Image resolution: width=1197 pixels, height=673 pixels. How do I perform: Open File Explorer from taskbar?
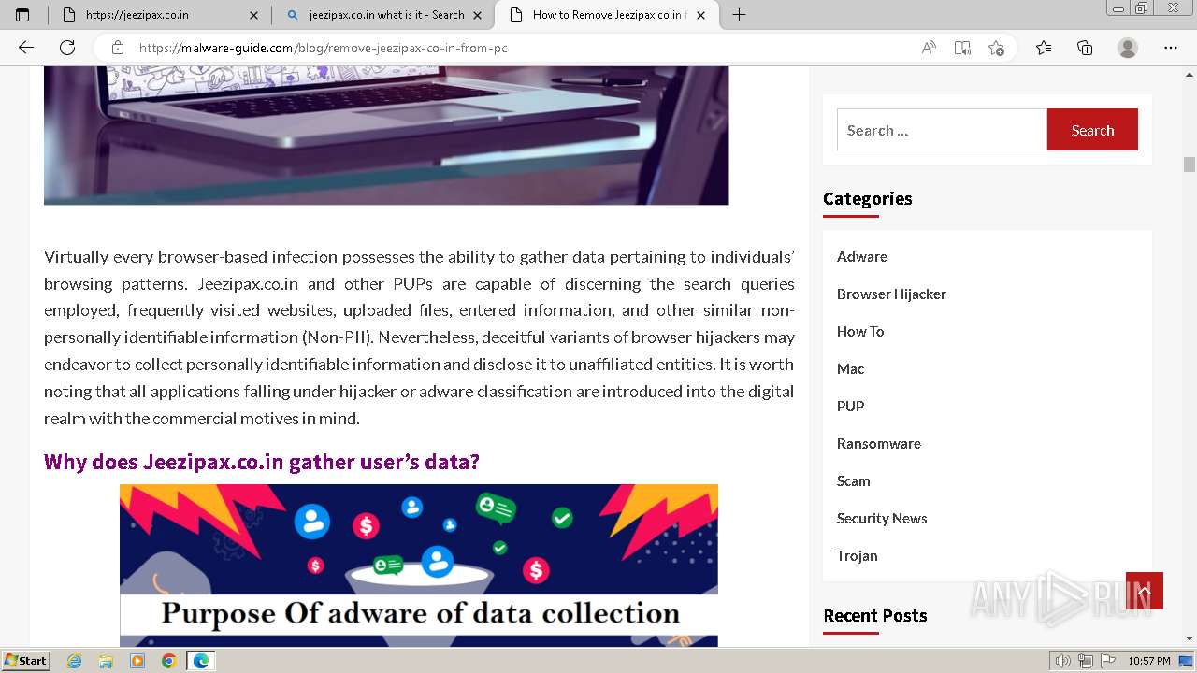coord(106,661)
